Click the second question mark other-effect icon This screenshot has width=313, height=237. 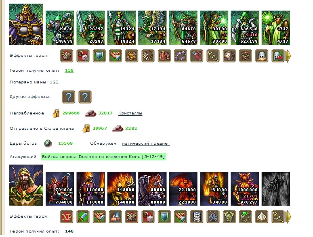[x=85, y=97]
